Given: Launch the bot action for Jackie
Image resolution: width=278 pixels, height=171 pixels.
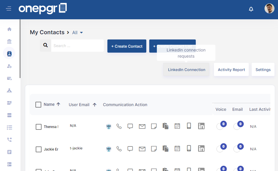Looking at the screenshot, I should (x=109, y=149).
